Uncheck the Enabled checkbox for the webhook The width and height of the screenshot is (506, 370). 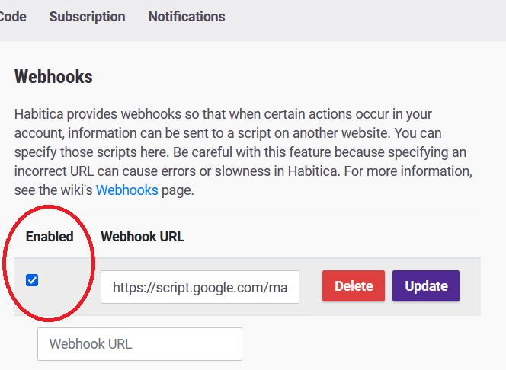(x=32, y=280)
